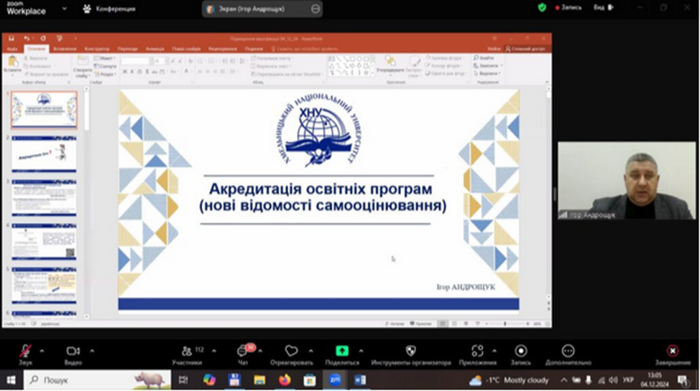Click the zoom slider in PowerPoint status bar

click(507, 324)
